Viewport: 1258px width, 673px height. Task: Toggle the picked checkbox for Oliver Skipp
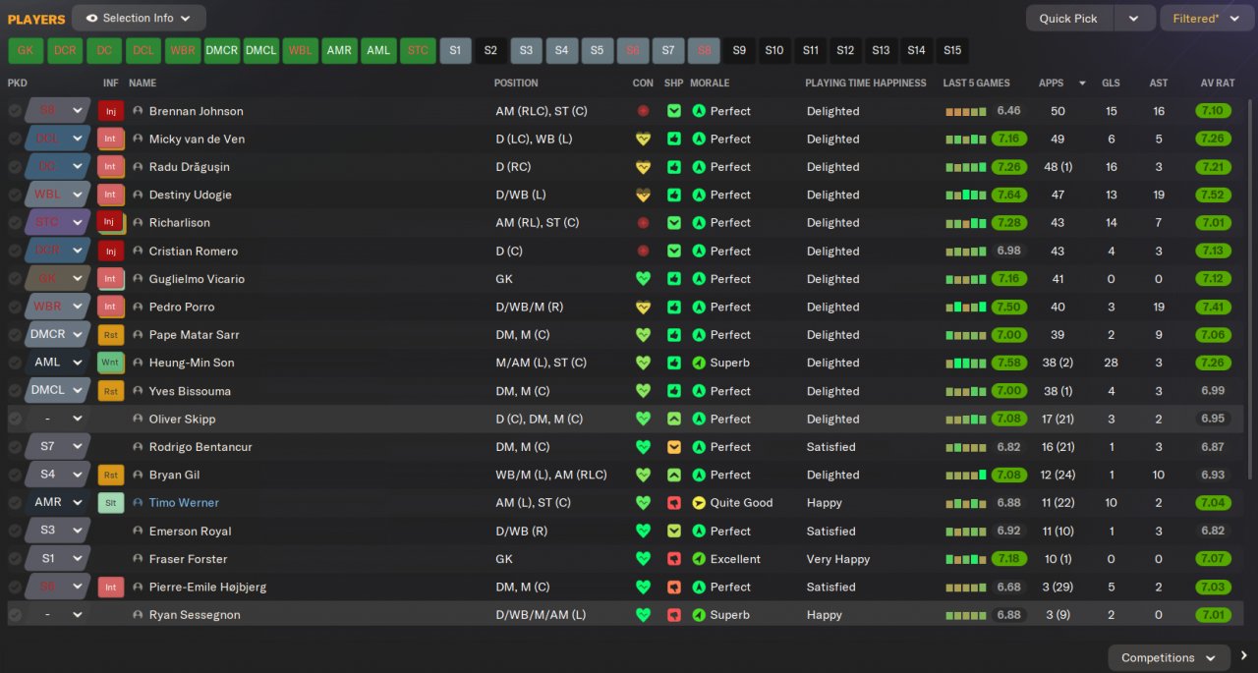point(15,419)
